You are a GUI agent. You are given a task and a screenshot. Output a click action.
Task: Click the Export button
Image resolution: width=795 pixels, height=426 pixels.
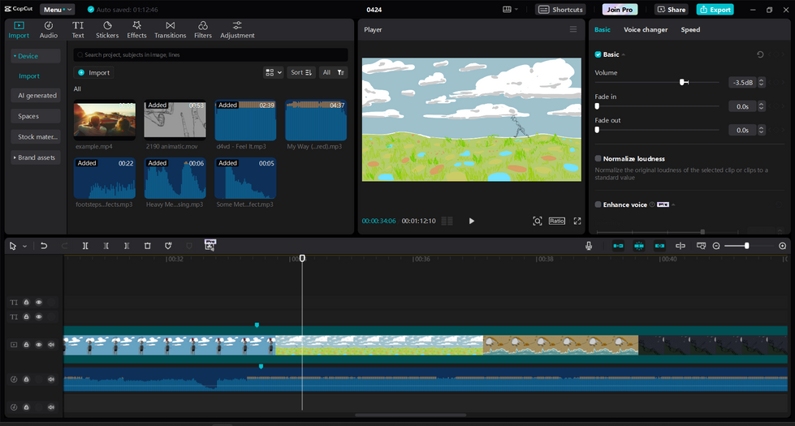(715, 10)
